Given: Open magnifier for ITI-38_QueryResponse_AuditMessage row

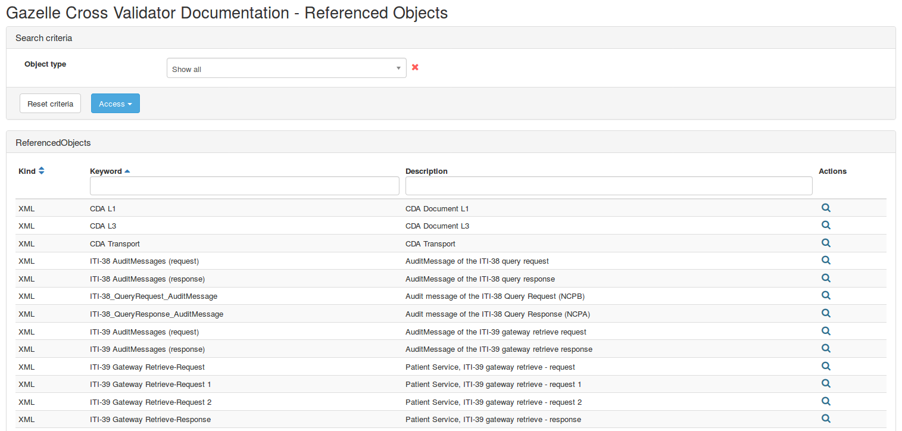Looking at the screenshot, I should point(826,313).
